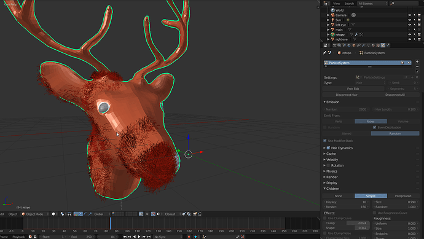The width and height of the screenshot is (424, 239).
Task: Open the Global orientation dropdown
Action: [101, 214]
